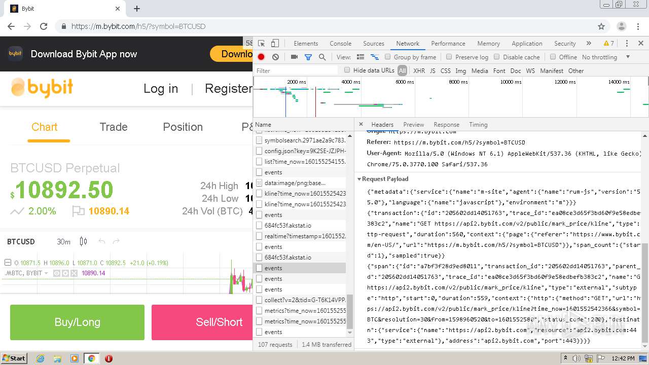Filter requests by XHR type

click(419, 71)
